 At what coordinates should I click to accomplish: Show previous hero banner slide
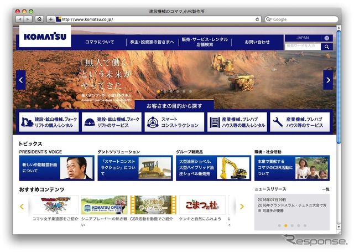tap(21, 80)
